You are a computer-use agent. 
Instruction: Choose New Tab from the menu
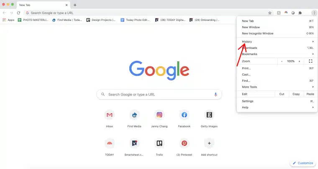point(277,21)
